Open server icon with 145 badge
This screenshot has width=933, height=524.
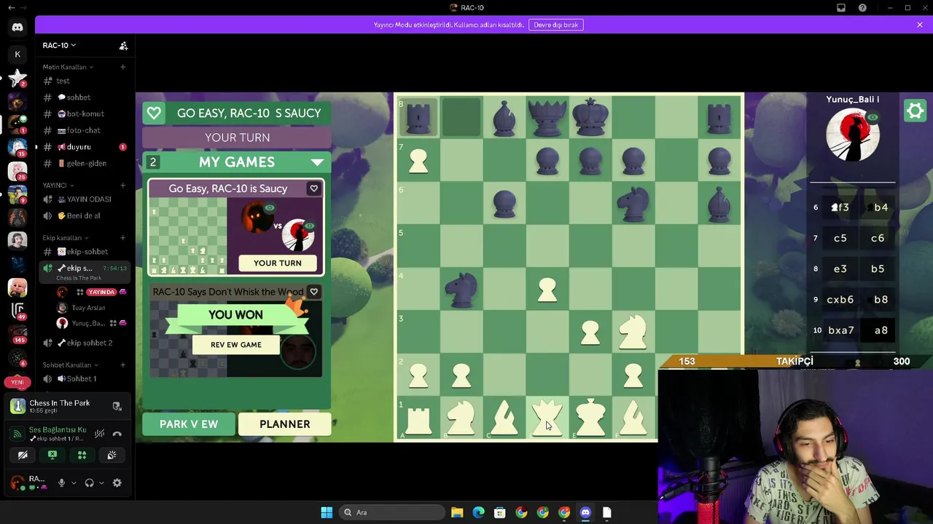17,333
